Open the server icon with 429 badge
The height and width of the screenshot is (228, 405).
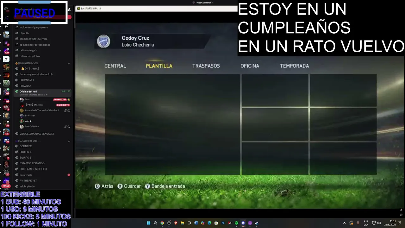click(x=6, y=51)
